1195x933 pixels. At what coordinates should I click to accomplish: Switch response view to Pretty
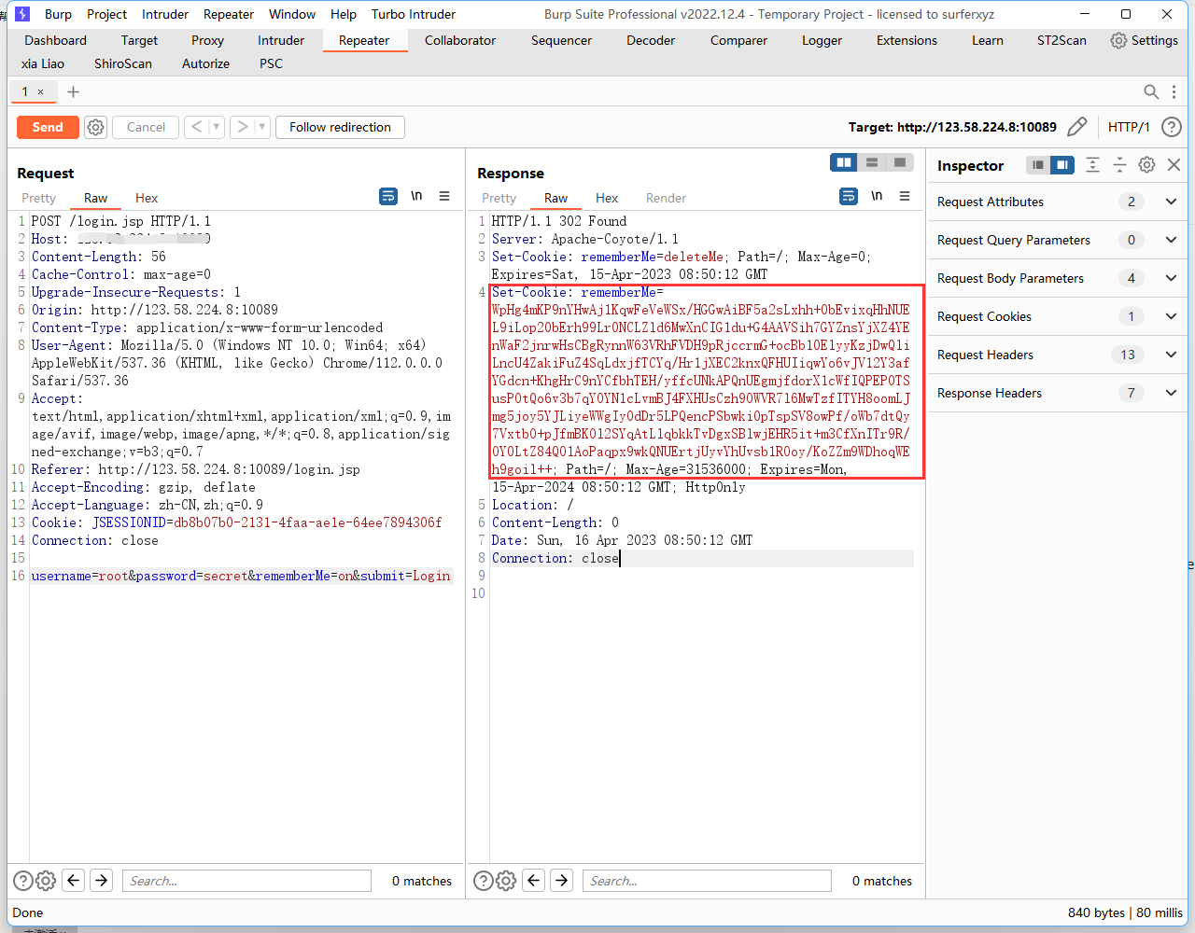[499, 198]
